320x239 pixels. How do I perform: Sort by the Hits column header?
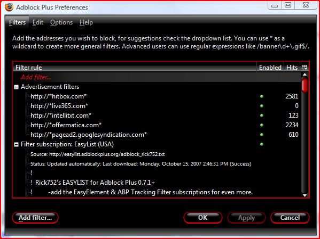pos(292,67)
